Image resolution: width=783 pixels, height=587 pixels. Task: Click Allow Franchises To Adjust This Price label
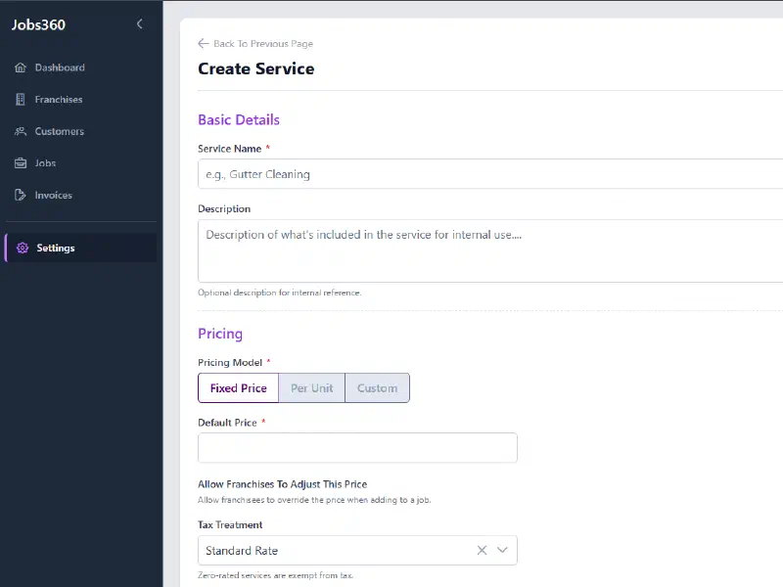[283, 484]
